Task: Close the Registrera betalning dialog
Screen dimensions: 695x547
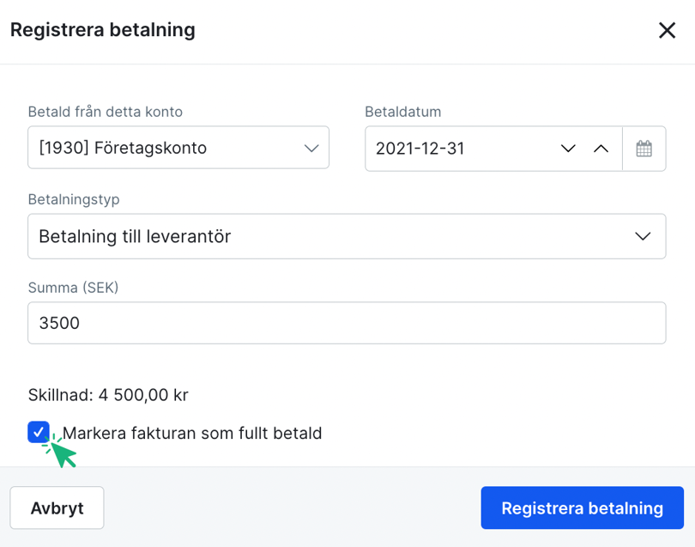Action: pyautogui.click(x=667, y=31)
